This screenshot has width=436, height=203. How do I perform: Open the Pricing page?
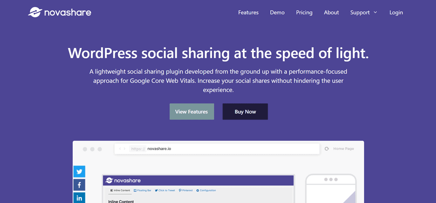click(304, 13)
